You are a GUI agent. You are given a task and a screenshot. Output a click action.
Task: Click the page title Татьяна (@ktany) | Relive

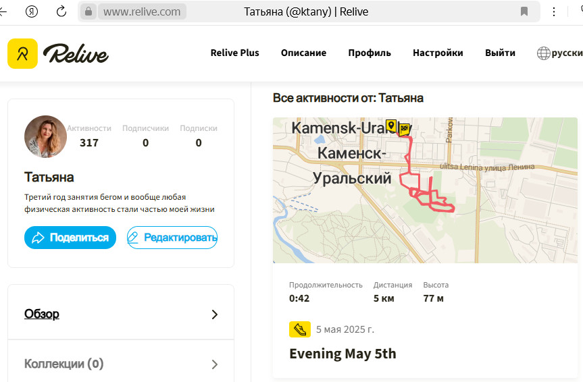pyautogui.click(x=306, y=11)
